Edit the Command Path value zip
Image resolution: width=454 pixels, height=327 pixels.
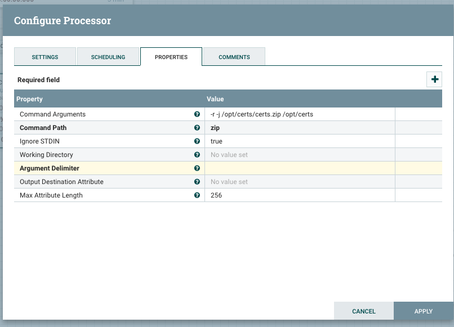[x=300, y=128]
